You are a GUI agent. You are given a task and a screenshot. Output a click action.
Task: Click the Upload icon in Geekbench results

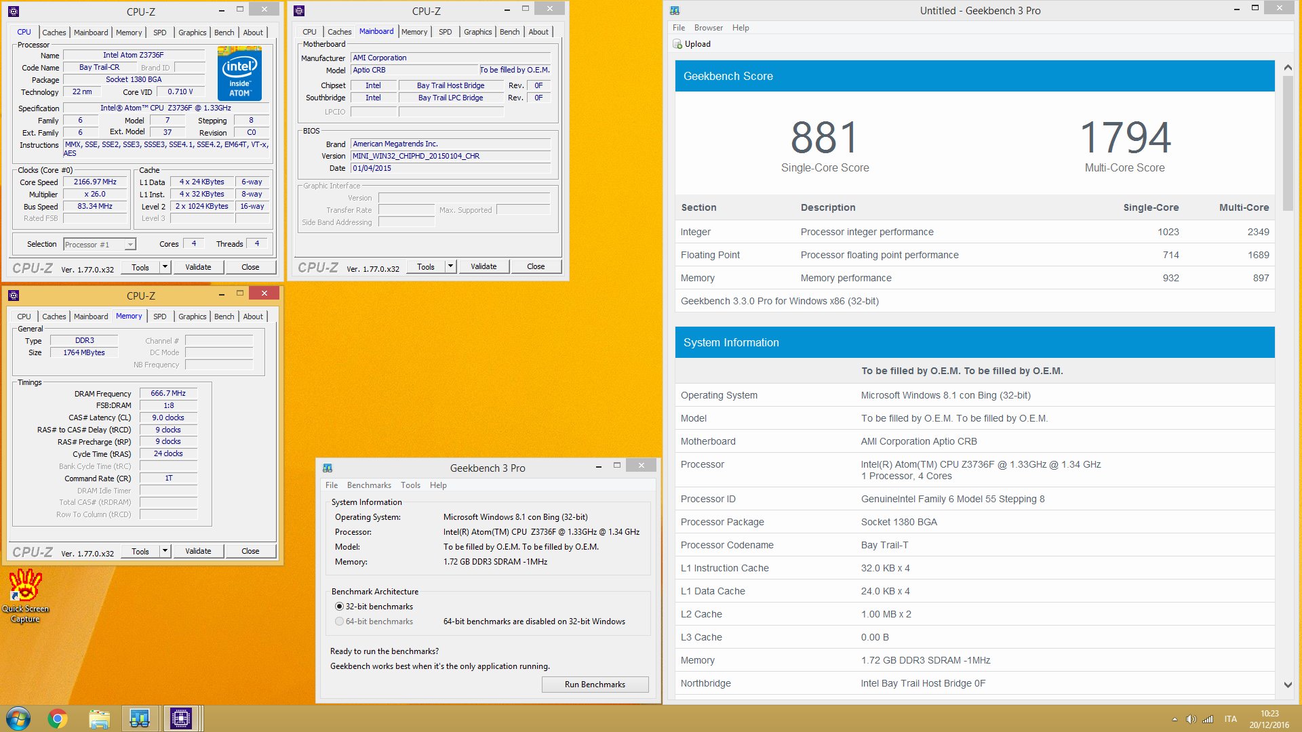[677, 44]
